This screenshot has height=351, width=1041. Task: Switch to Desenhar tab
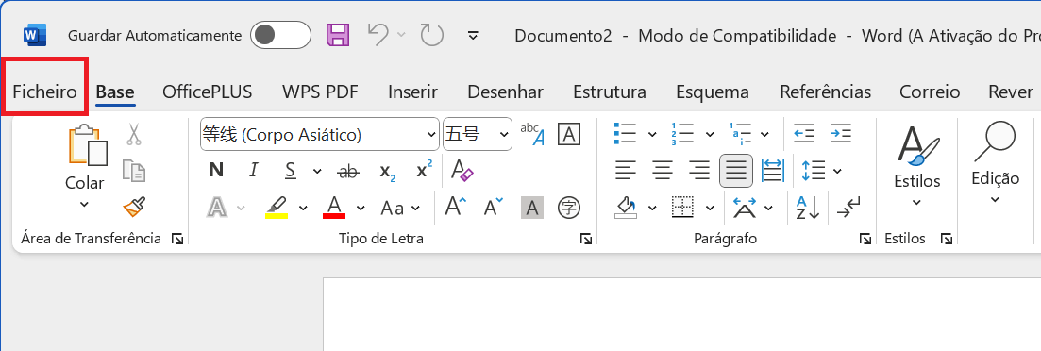click(505, 92)
